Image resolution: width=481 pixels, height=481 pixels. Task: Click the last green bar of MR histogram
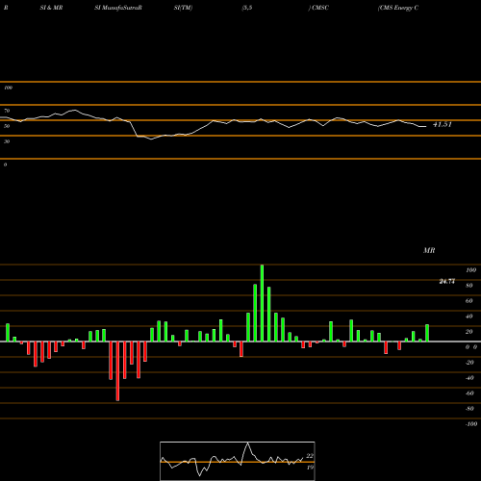[427, 333]
